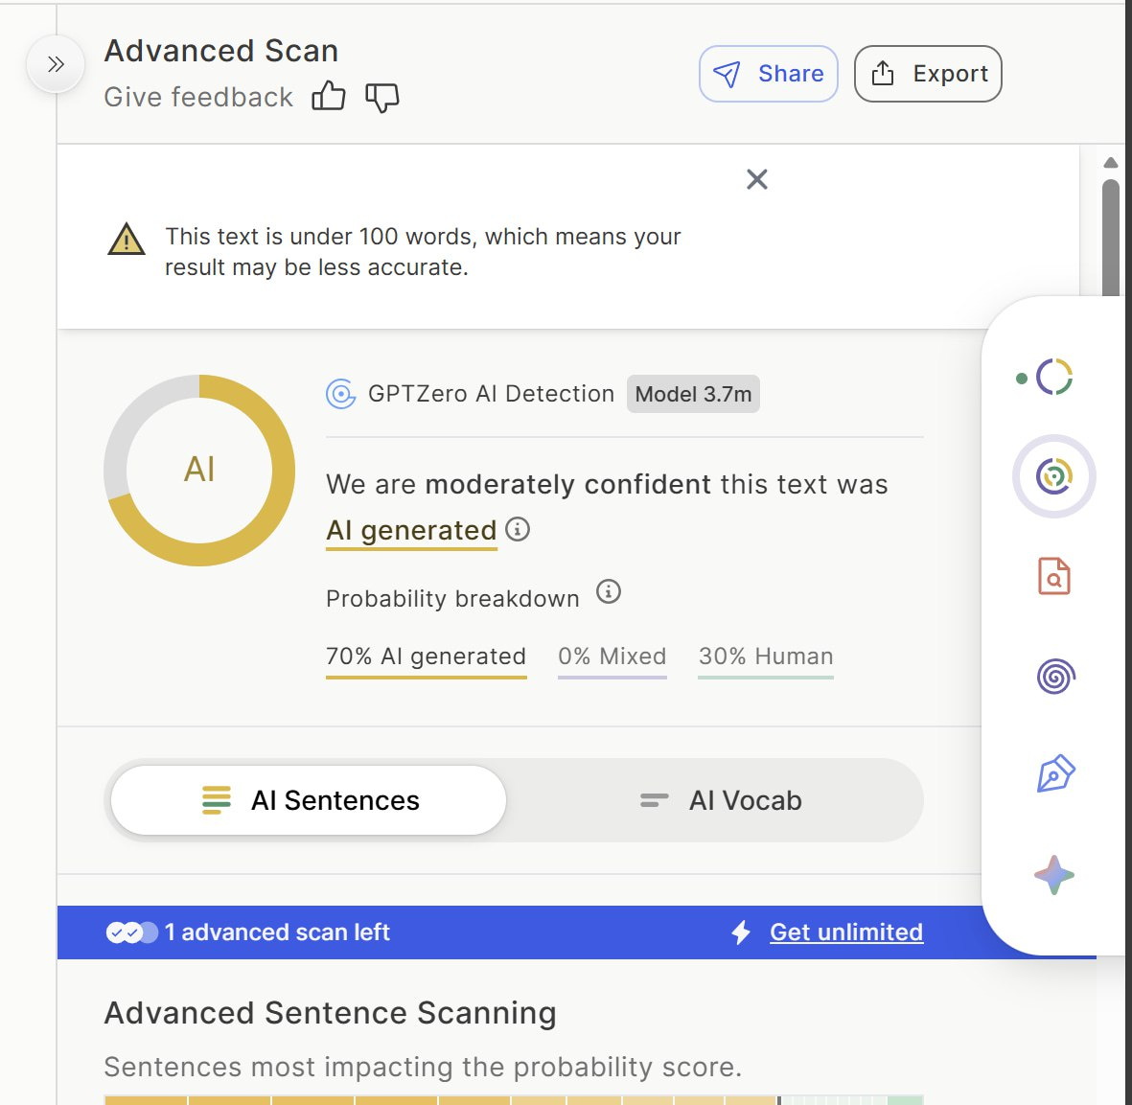Click the Share button
The height and width of the screenshot is (1105, 1132).
click(x=769, y=74)
